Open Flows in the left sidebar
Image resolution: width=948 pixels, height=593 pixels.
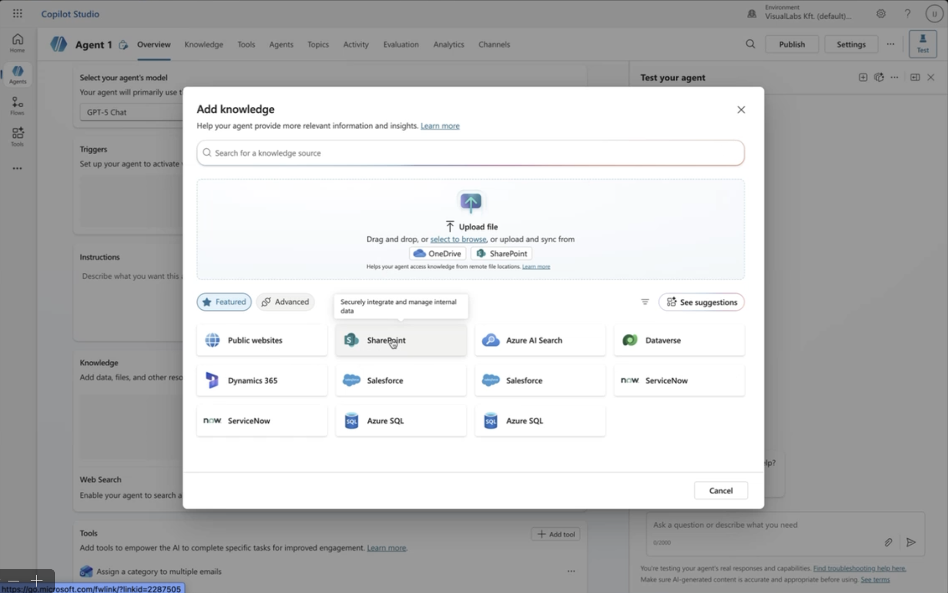[x=17, y=106]
